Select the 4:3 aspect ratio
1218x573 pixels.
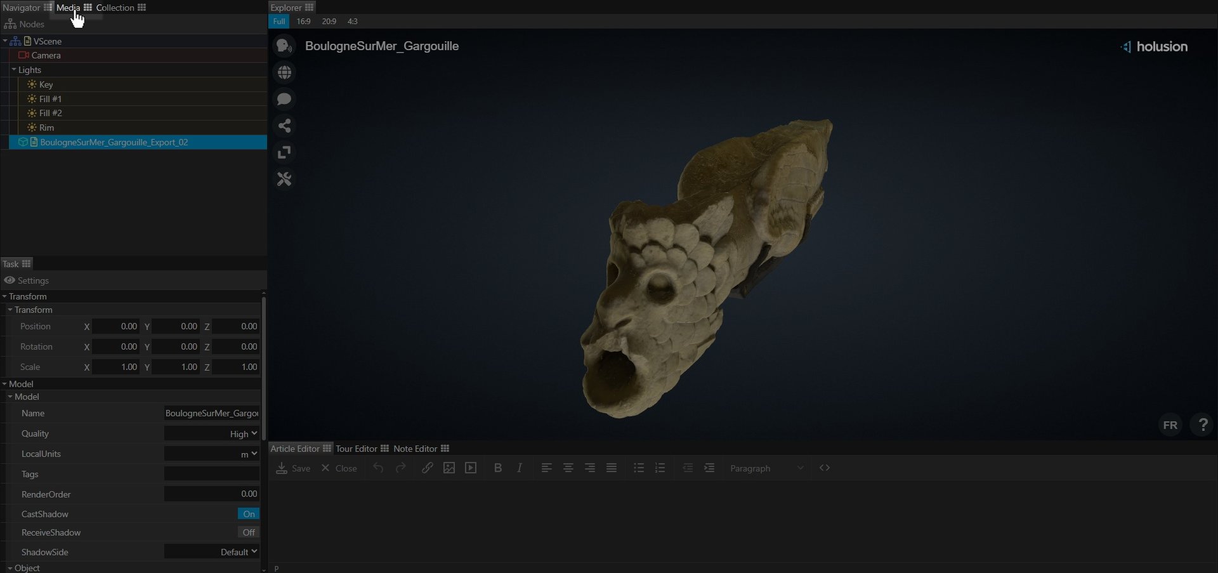click(x=353, y=21)
